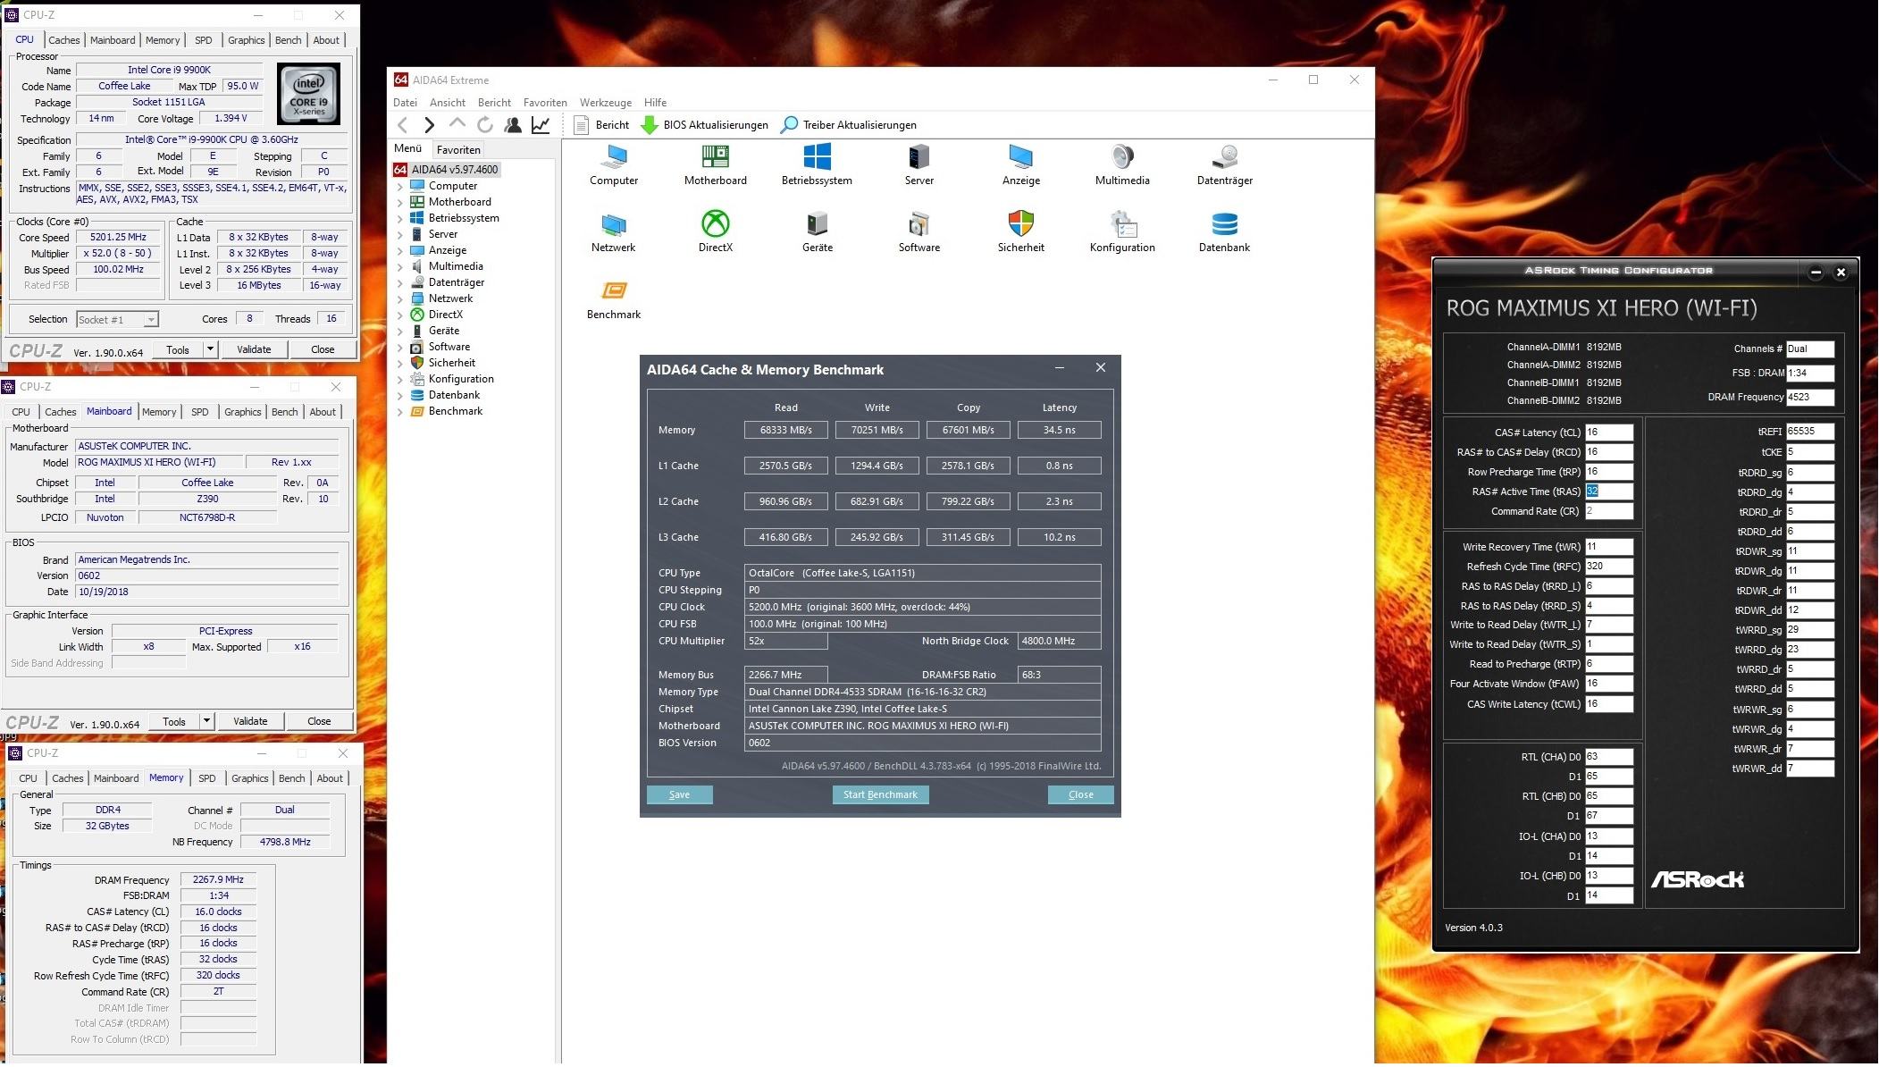The image size is (1879, 1067).
Task: Switch to Graphics tab in bottom CPU-Z window
Action: (x=249, y=778)
